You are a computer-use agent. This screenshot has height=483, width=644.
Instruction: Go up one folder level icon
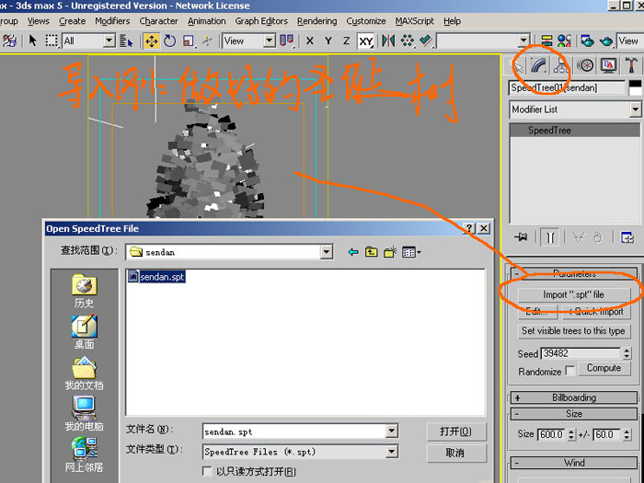coord(372,252)
